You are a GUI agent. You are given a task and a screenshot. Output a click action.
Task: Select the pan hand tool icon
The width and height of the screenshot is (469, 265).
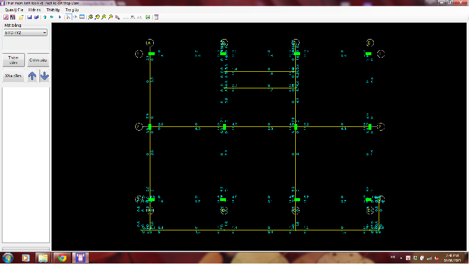(x=117, y=17)
